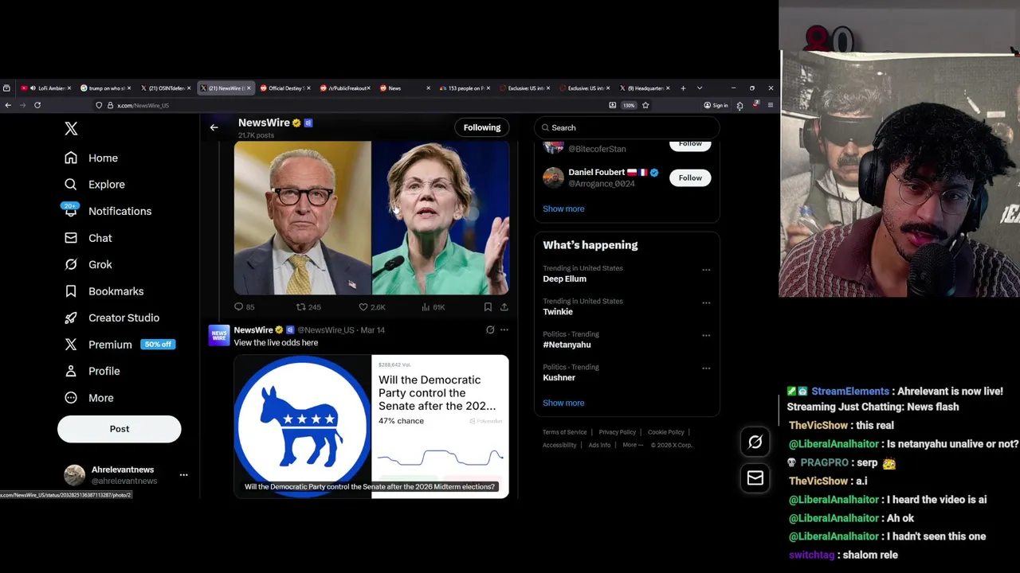1020x573 pixels.
Task: Open the floating Messages envelope button
Action: pyautogui.click(x=755, y=477)
